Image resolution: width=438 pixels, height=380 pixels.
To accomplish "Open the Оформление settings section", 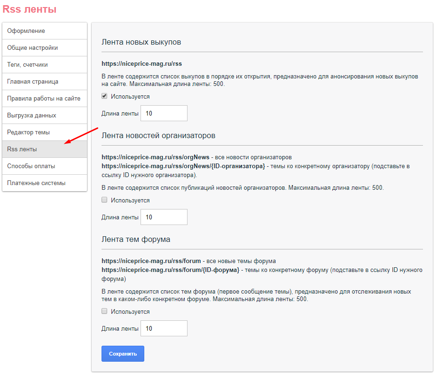I will tap(45, 31).
